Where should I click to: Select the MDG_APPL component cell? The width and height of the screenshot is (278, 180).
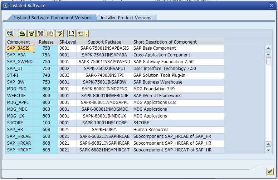(20, 102)
